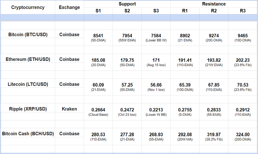The width and height of the screenshot is (258, 154).
Task: Select the Bitcoin (BTC/USD) row label
Action: tap(28, 35)
